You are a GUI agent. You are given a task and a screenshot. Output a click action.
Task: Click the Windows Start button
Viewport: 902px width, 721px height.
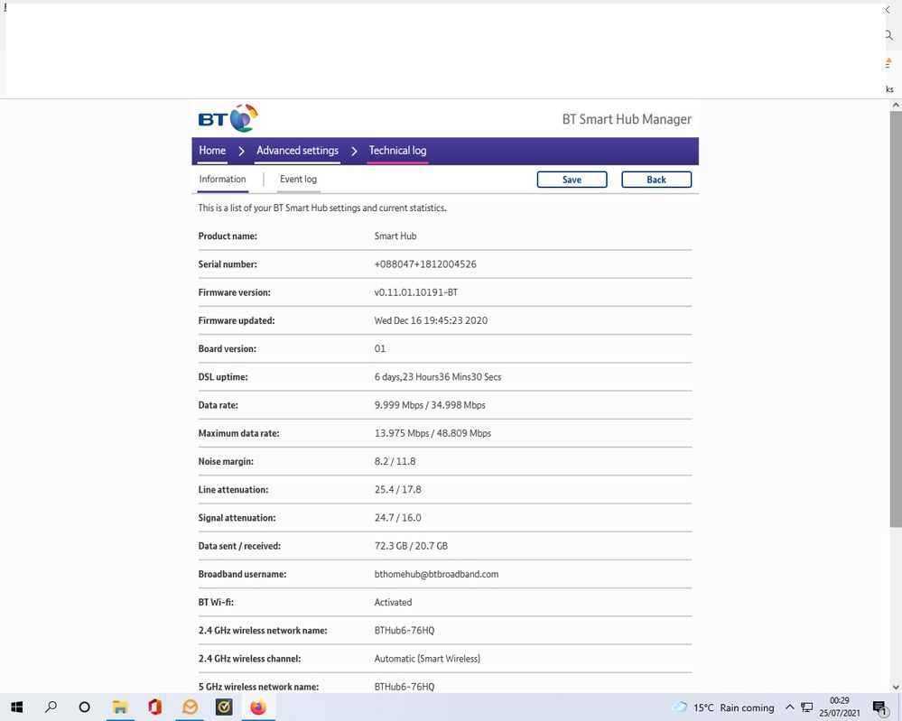coord(16,707)
